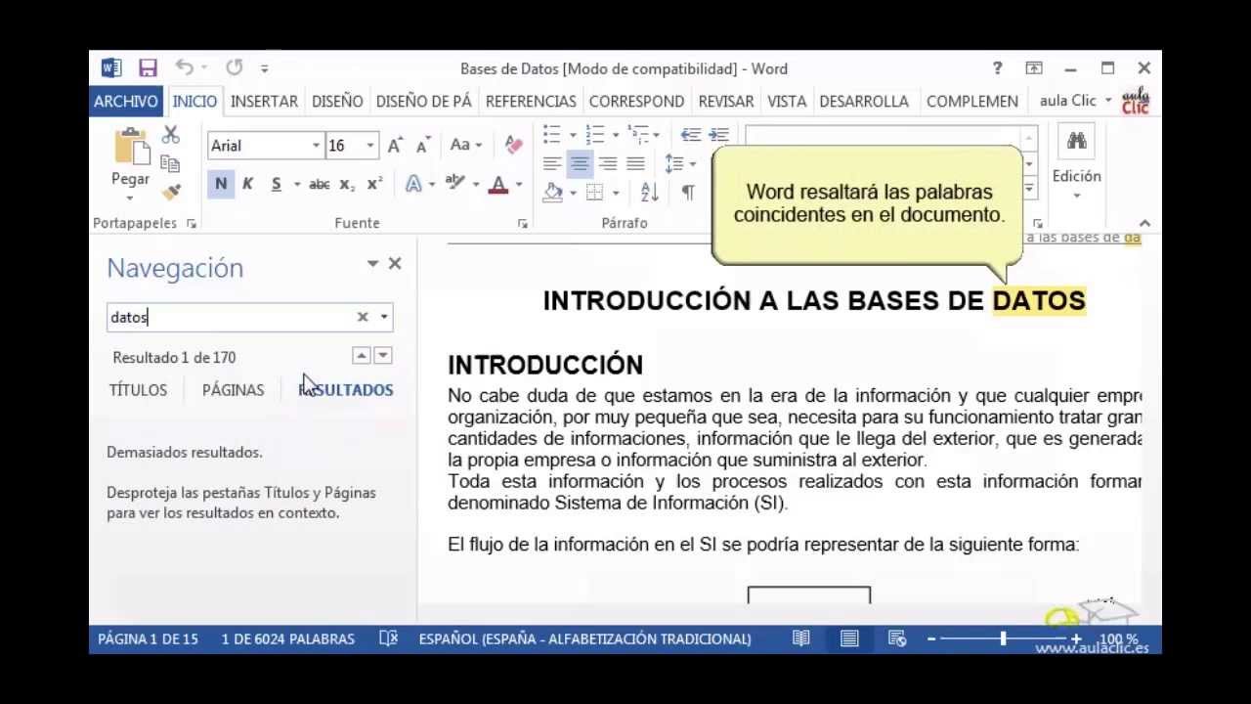Screen dimensions: 1251x704
Task: Open Navegación pane options arrow
Action: (x=372, y=264)
